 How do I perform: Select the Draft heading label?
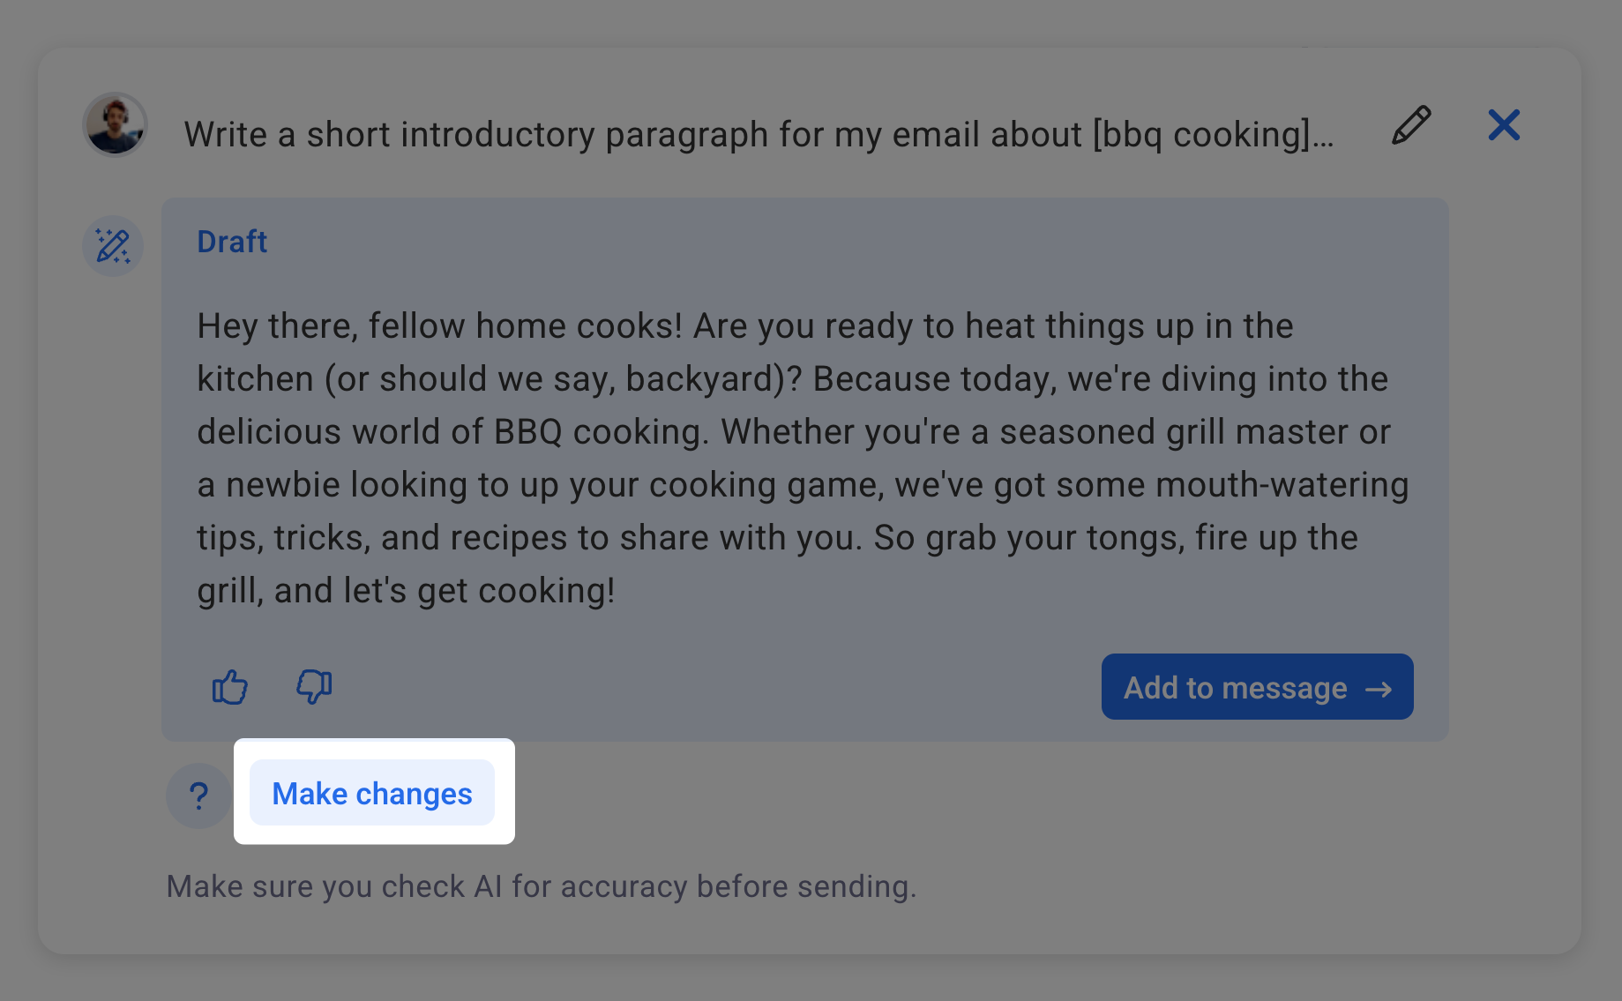(232, 241)
